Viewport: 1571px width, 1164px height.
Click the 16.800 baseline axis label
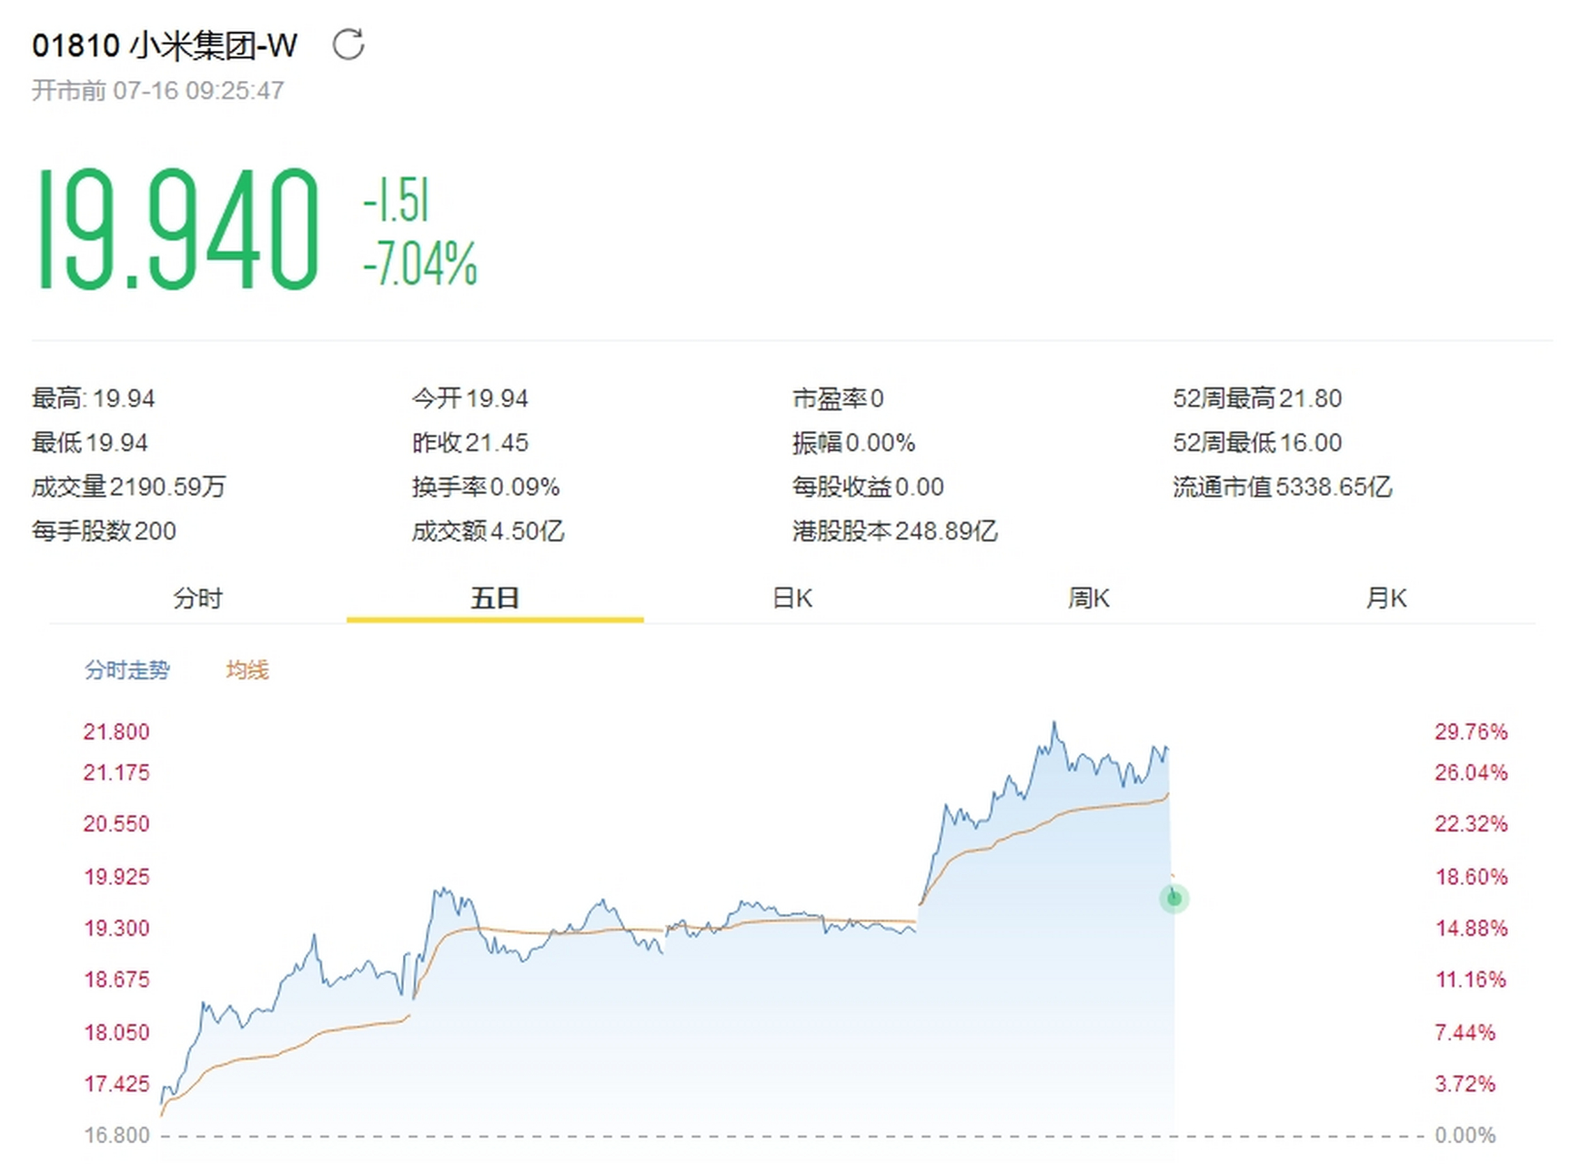(116, 1135)
